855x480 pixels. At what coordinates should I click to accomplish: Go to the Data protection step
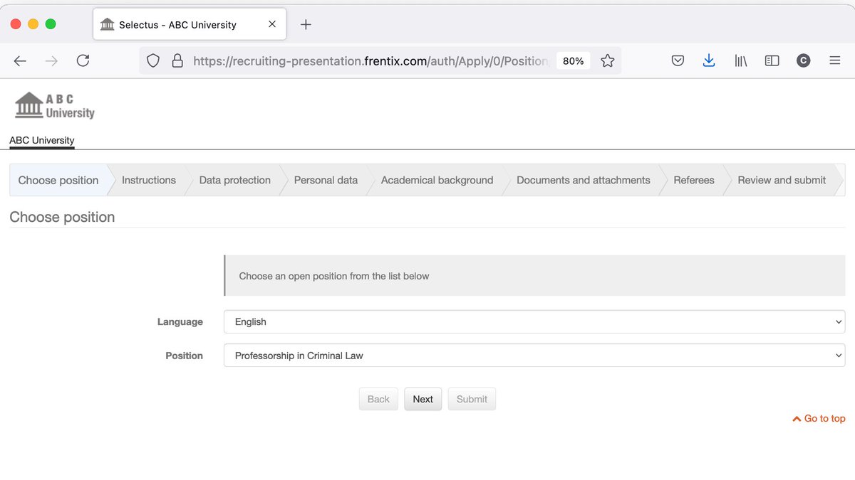(x=235, y=180)
